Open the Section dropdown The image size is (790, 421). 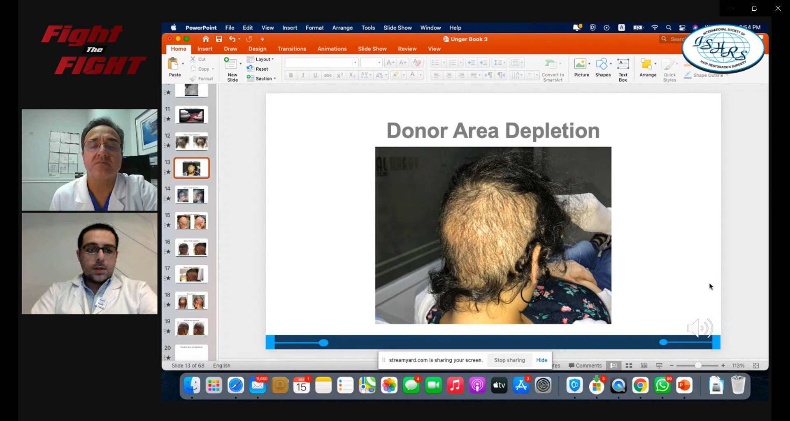point(261,79)
